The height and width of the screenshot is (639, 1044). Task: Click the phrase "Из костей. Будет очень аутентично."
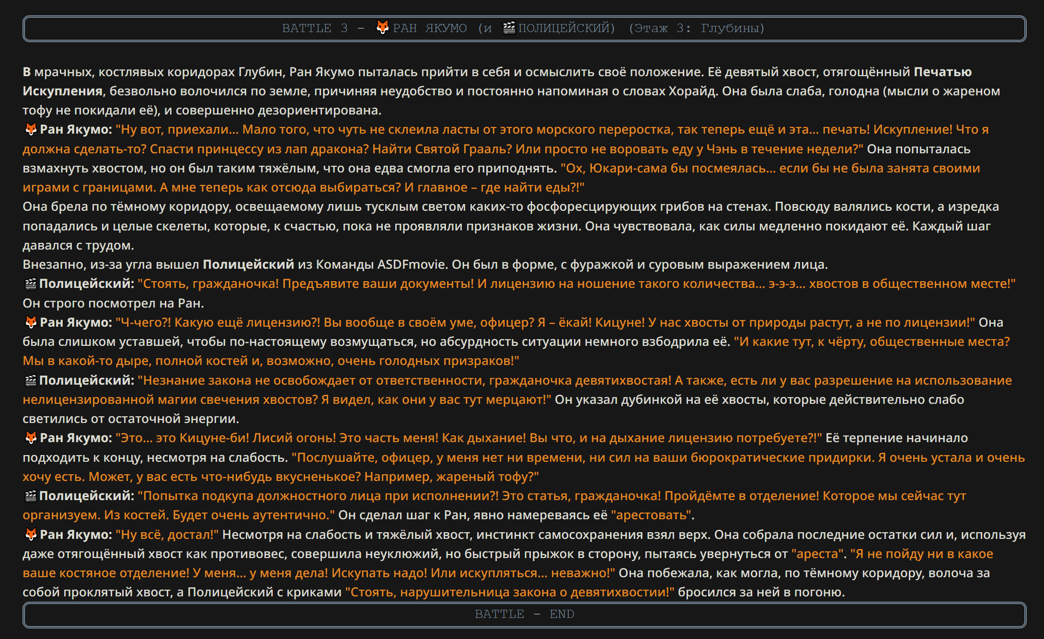click(x=219, y=515)
